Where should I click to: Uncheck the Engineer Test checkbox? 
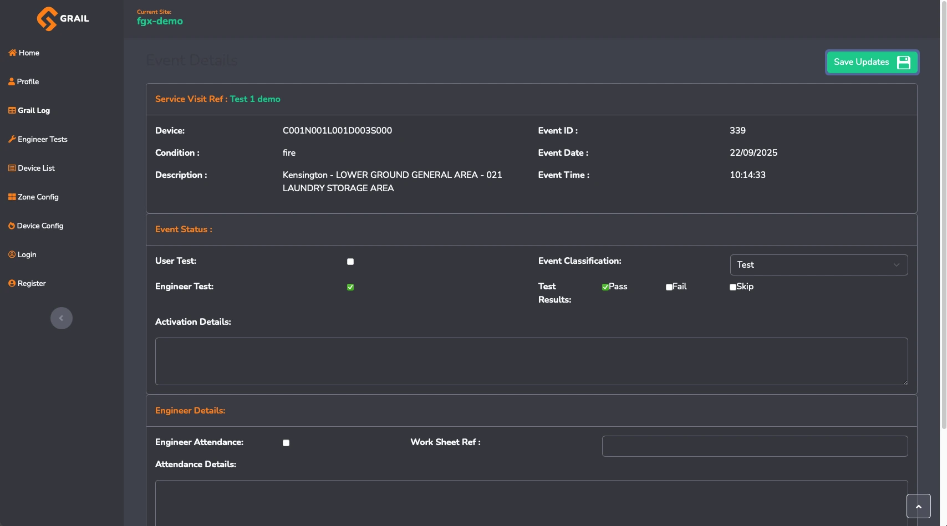point(350,287)
